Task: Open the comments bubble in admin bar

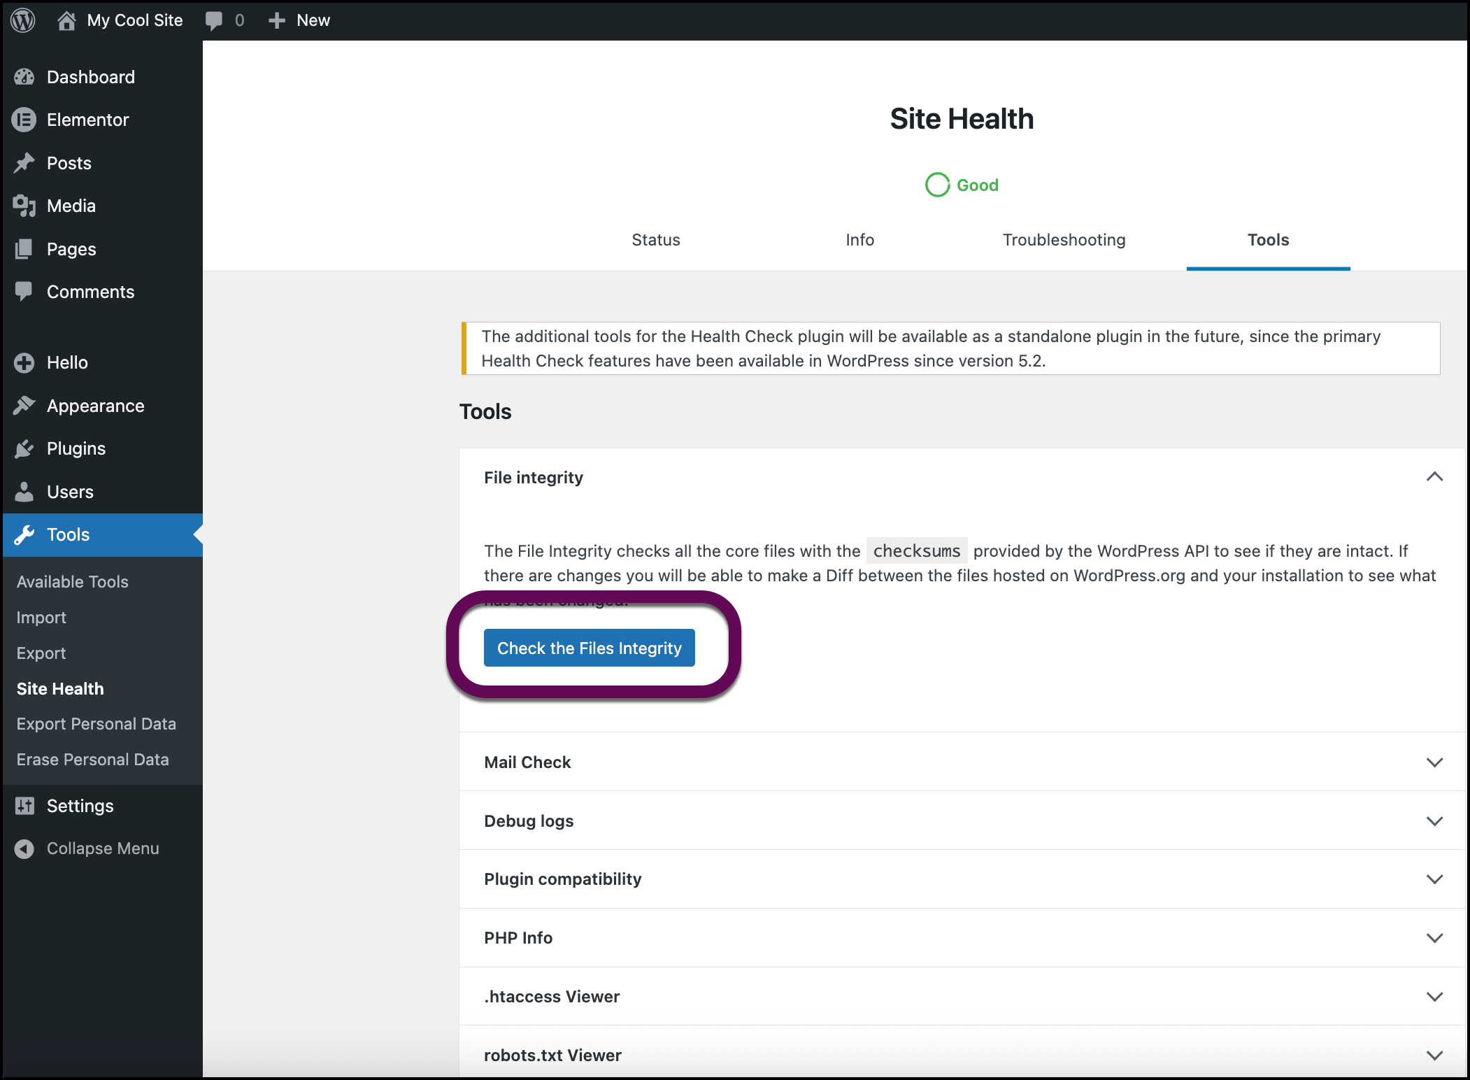Action: click(214, 20)
